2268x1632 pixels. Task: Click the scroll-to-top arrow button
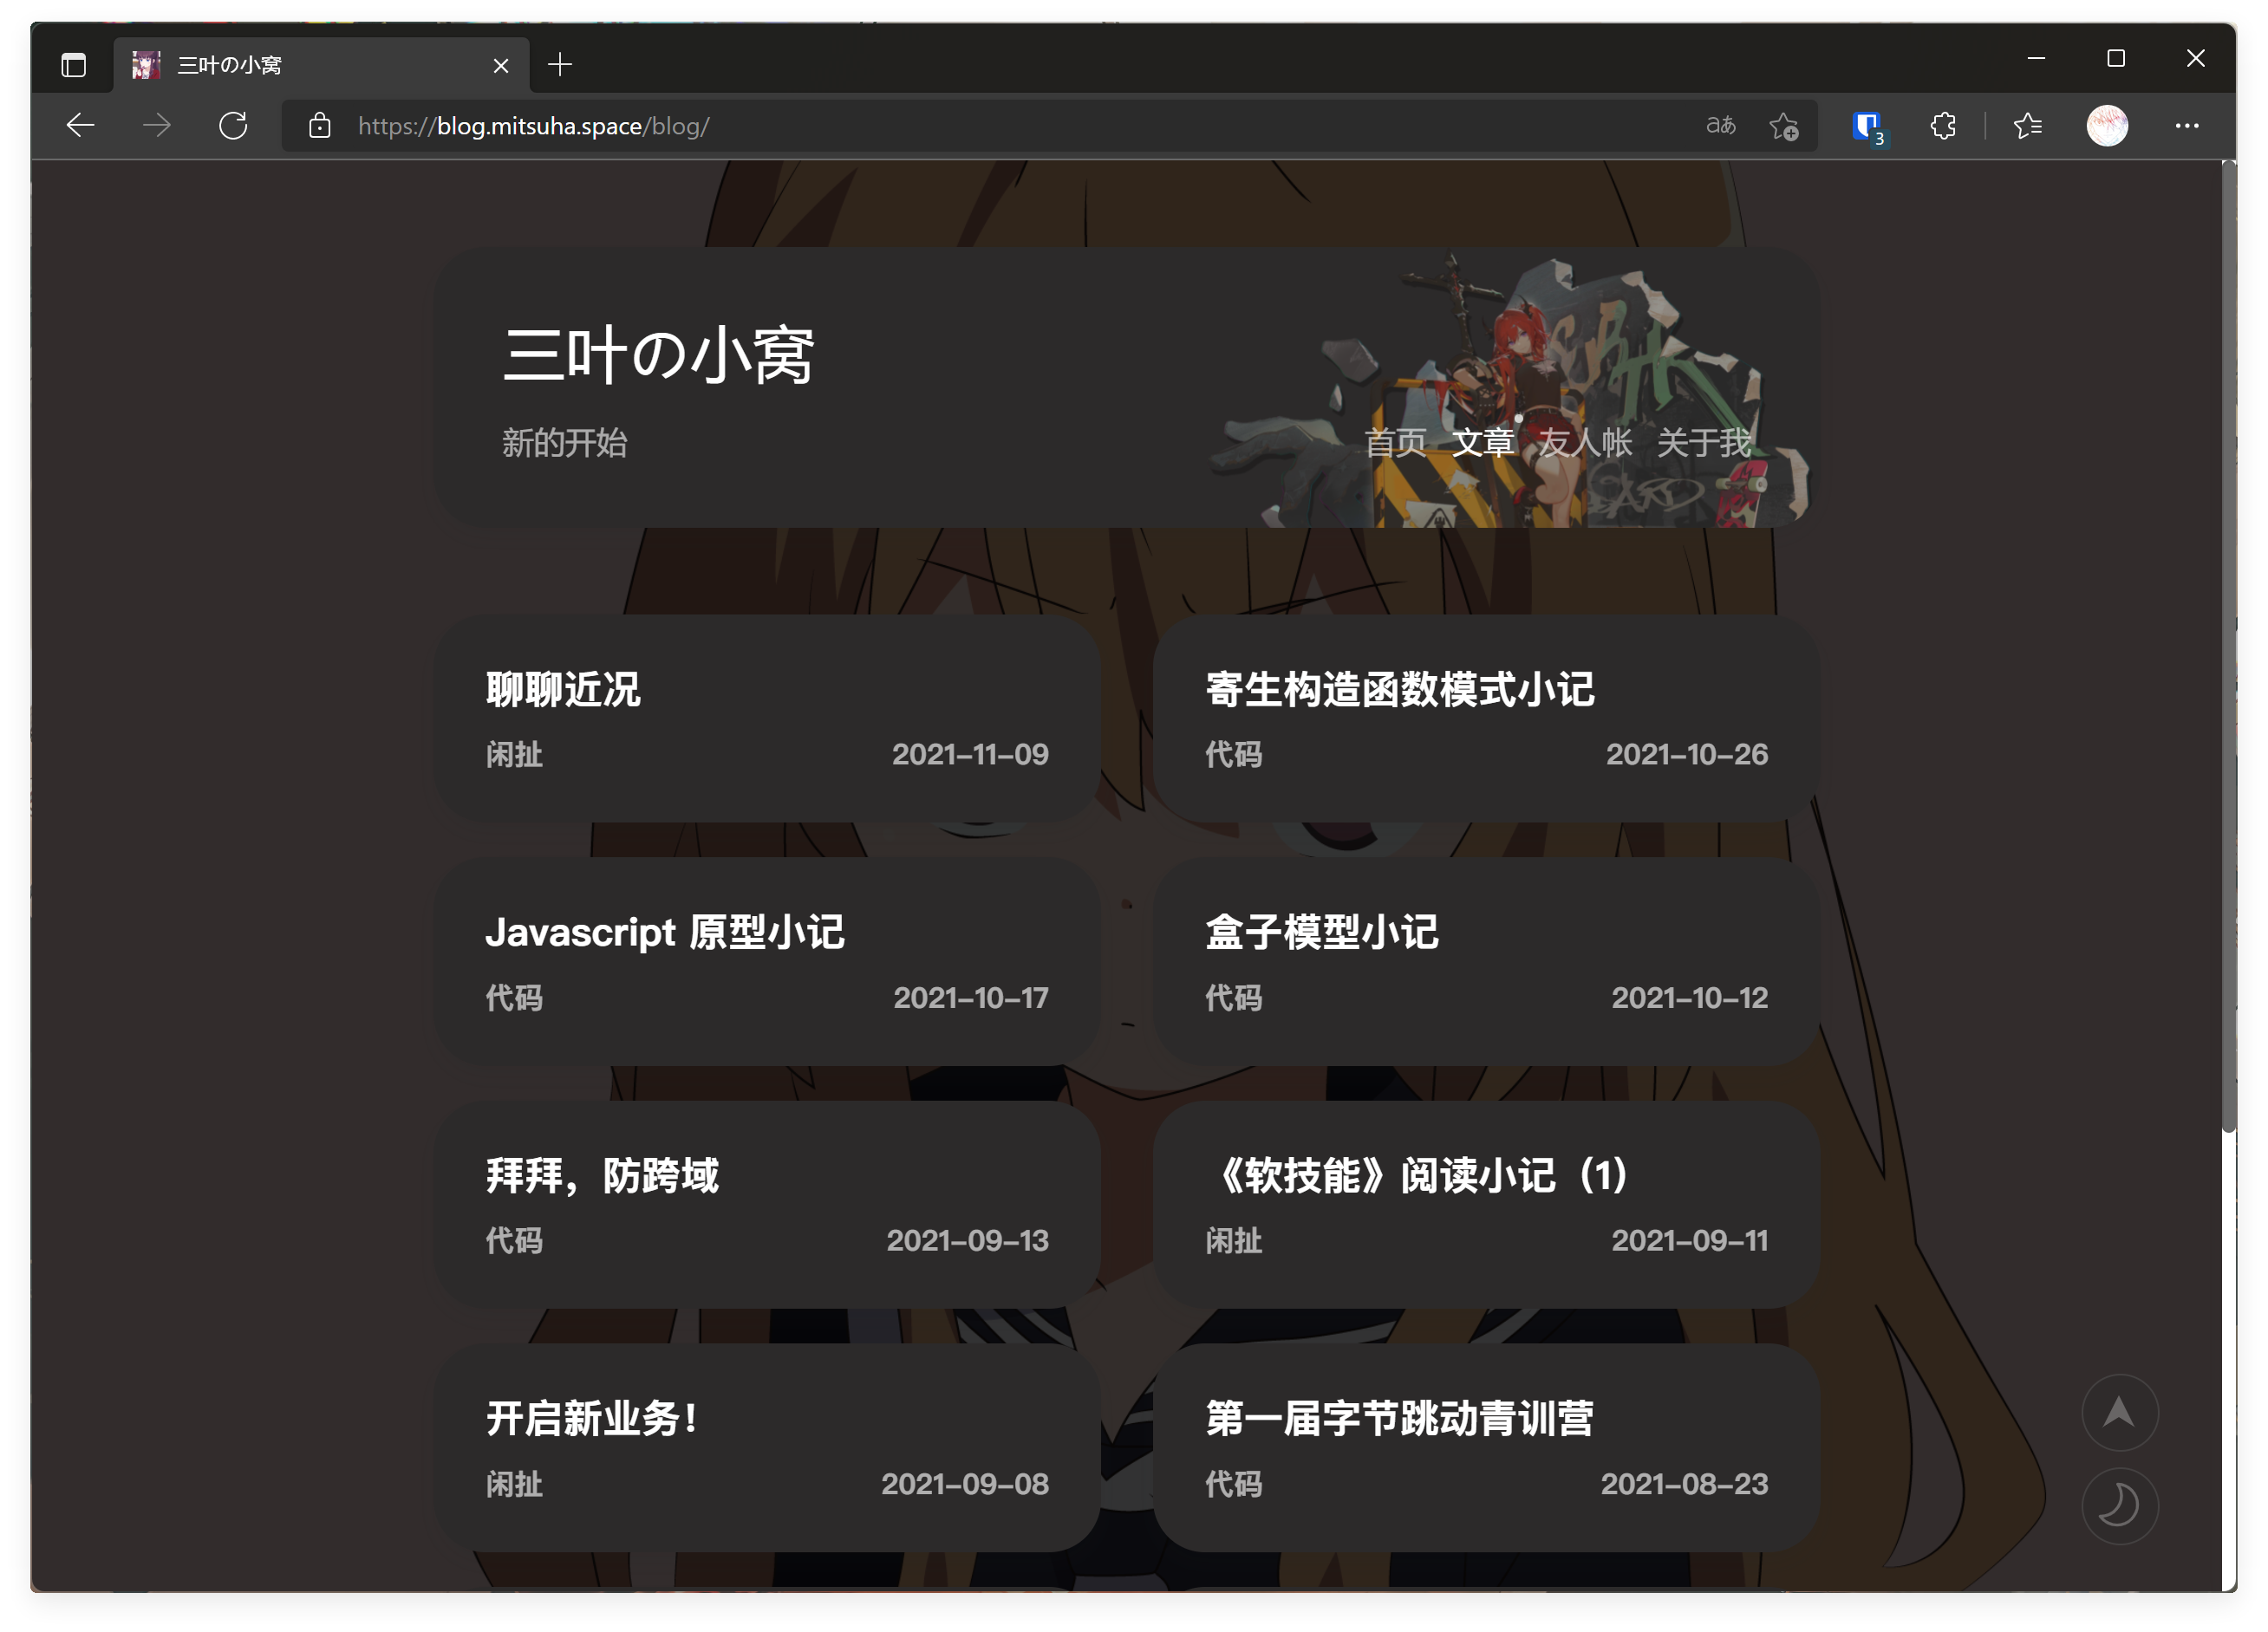click(2119, 1412)
